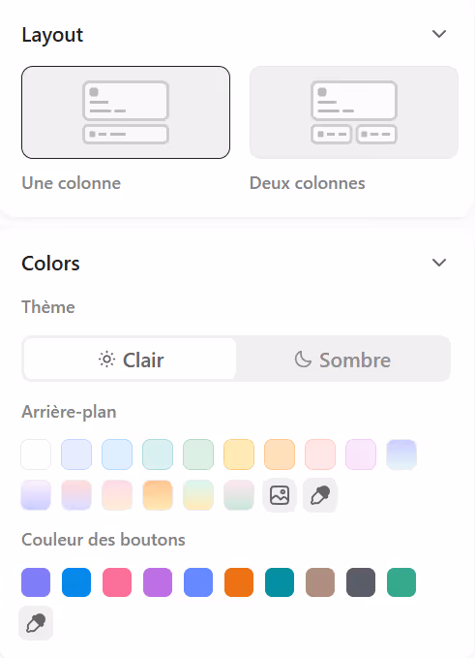Viewport: 475px width, 658px height.
Task: Set button color to orange
Action: 239,582
